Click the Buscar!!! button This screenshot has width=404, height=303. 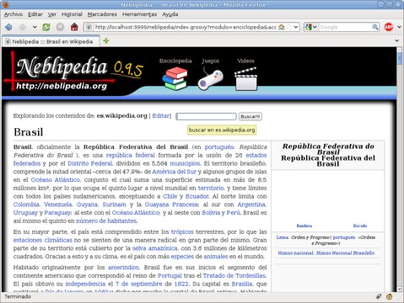(250, 116)
